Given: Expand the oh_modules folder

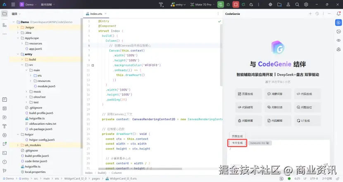Looking at the screenshot, I should 18,145.
